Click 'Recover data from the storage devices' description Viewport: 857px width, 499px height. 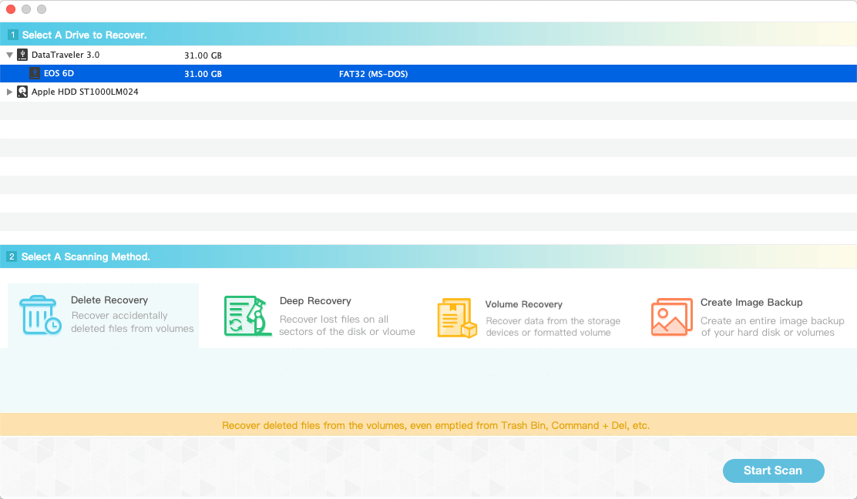tap(553, 327)
